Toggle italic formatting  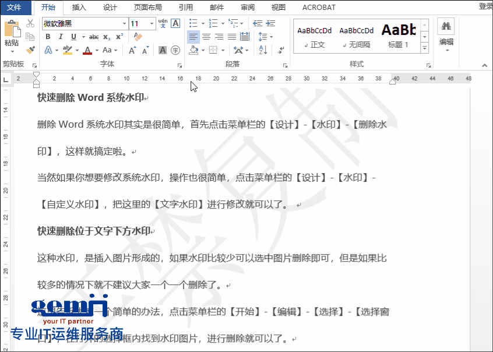61,36
